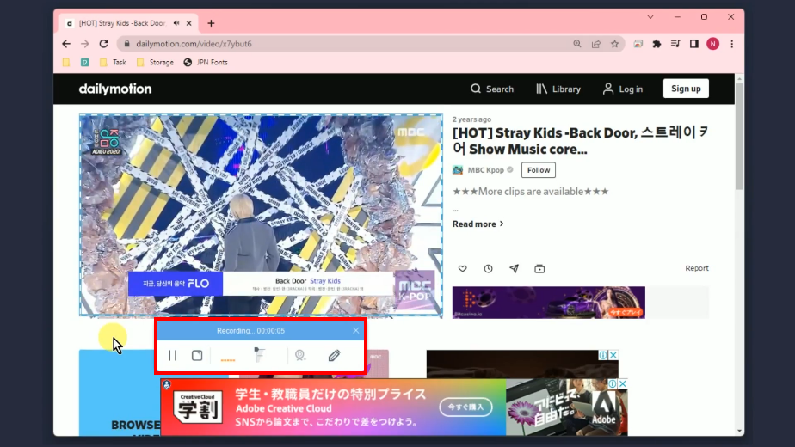Screen dimensions: 795x447
Task: Close the Stray Kids tab
Action: point(188,23)
